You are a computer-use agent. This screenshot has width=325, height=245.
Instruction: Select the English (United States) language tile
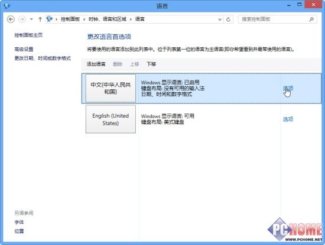(x=110, y=119)
